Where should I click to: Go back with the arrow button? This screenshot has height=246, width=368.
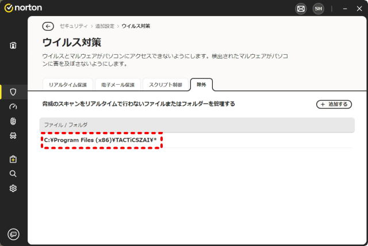point(48,26)
